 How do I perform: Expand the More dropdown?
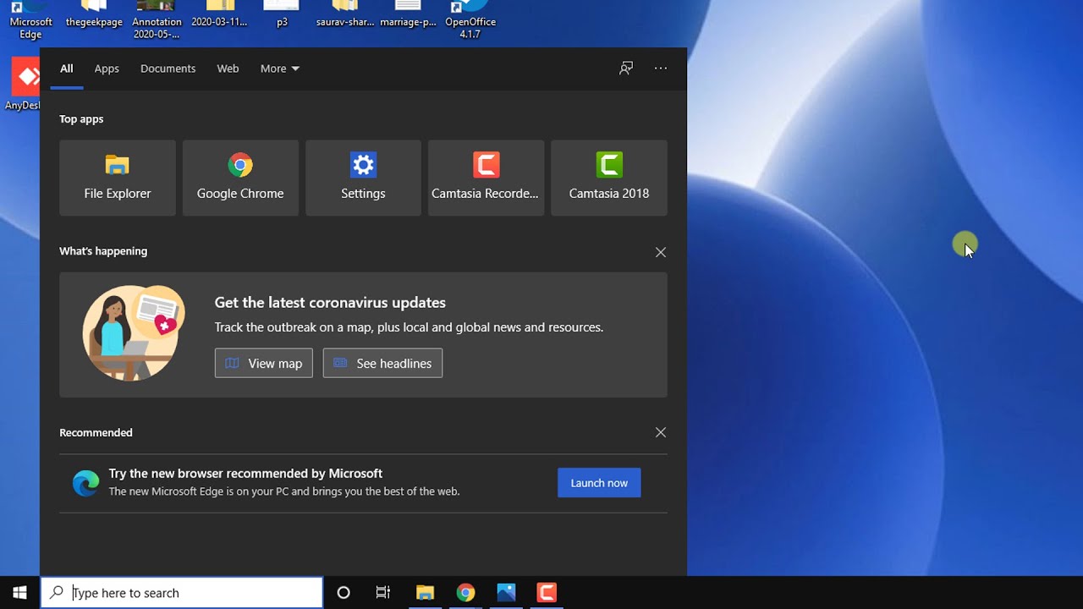(280, 69)
